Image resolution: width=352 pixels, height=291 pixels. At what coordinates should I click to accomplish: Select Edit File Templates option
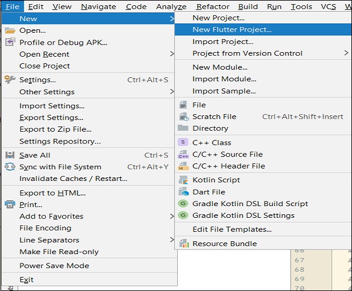(232, 230)
